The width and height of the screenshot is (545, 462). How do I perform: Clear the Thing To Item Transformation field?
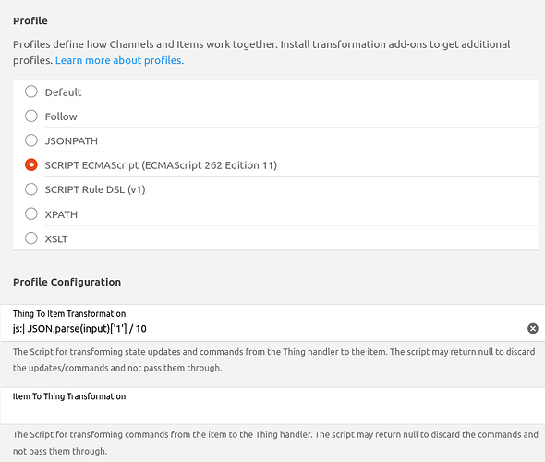532,329
